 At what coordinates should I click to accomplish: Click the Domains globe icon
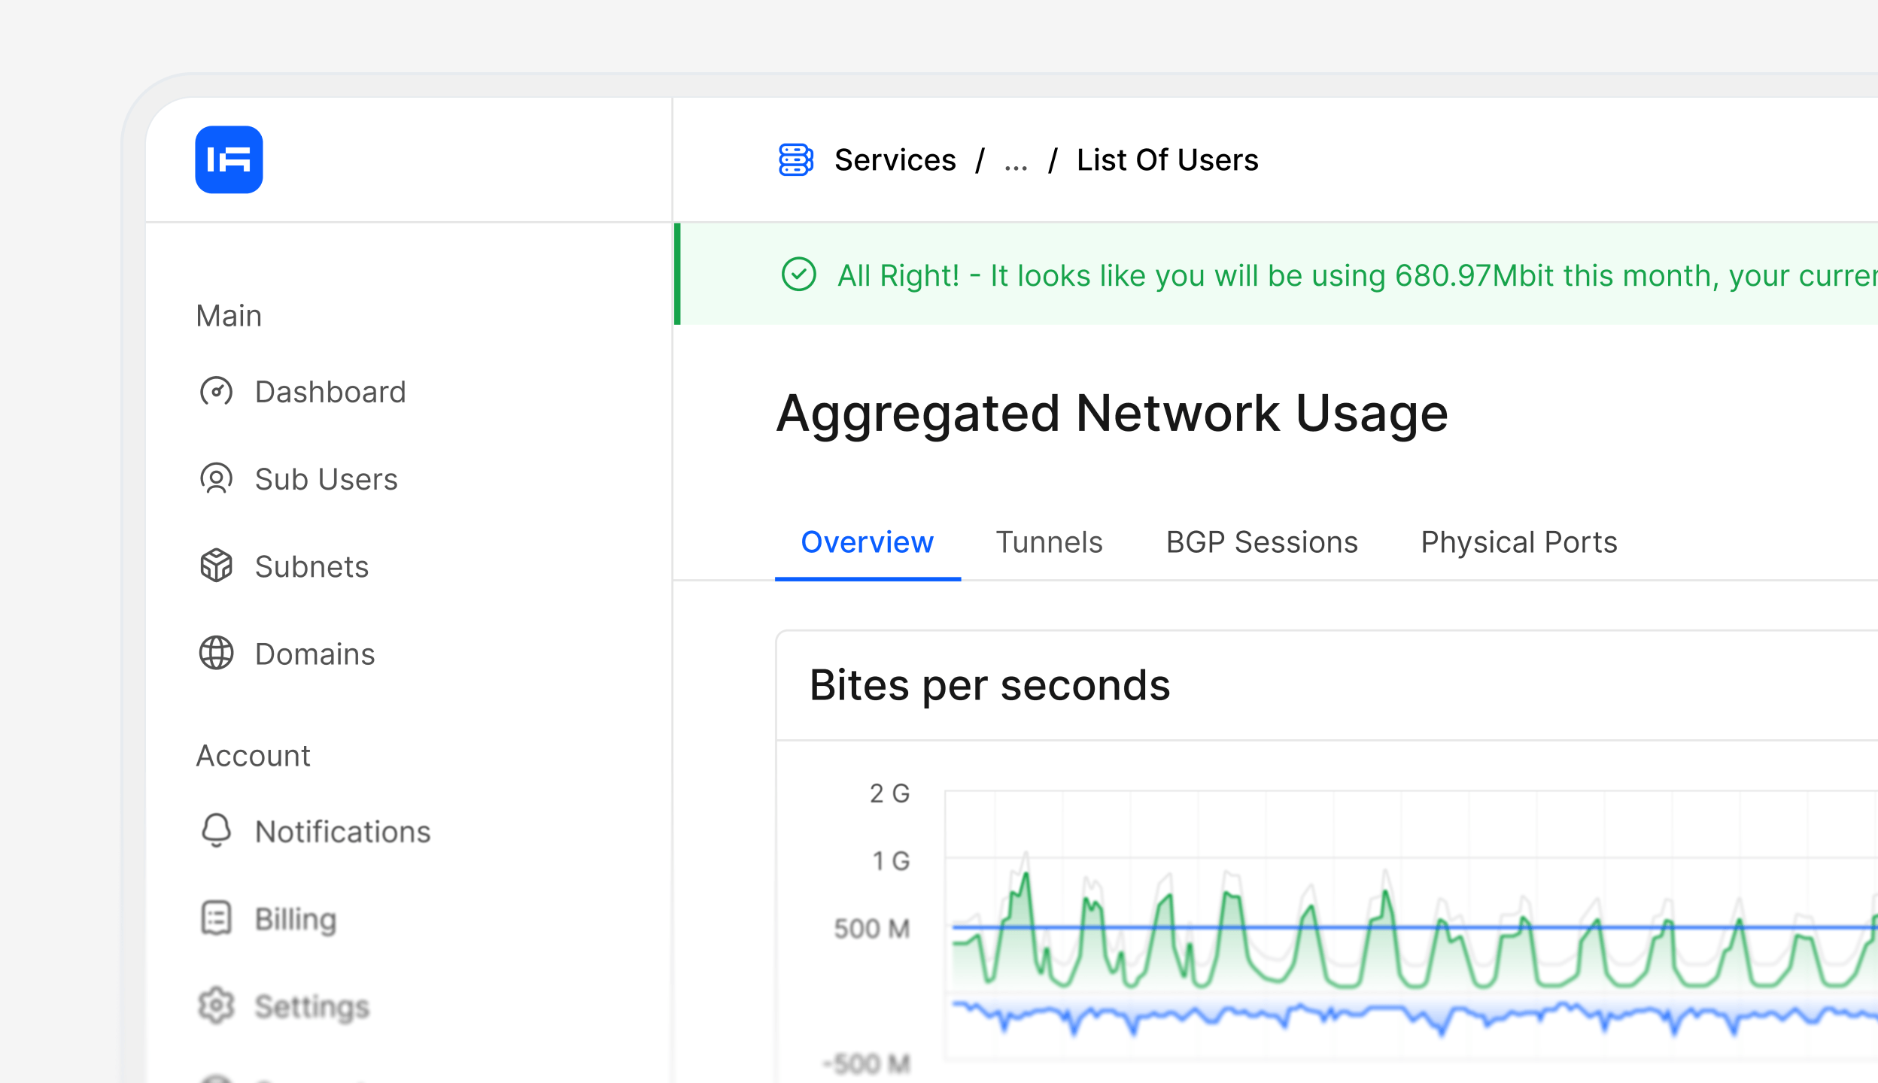point(216,654)
